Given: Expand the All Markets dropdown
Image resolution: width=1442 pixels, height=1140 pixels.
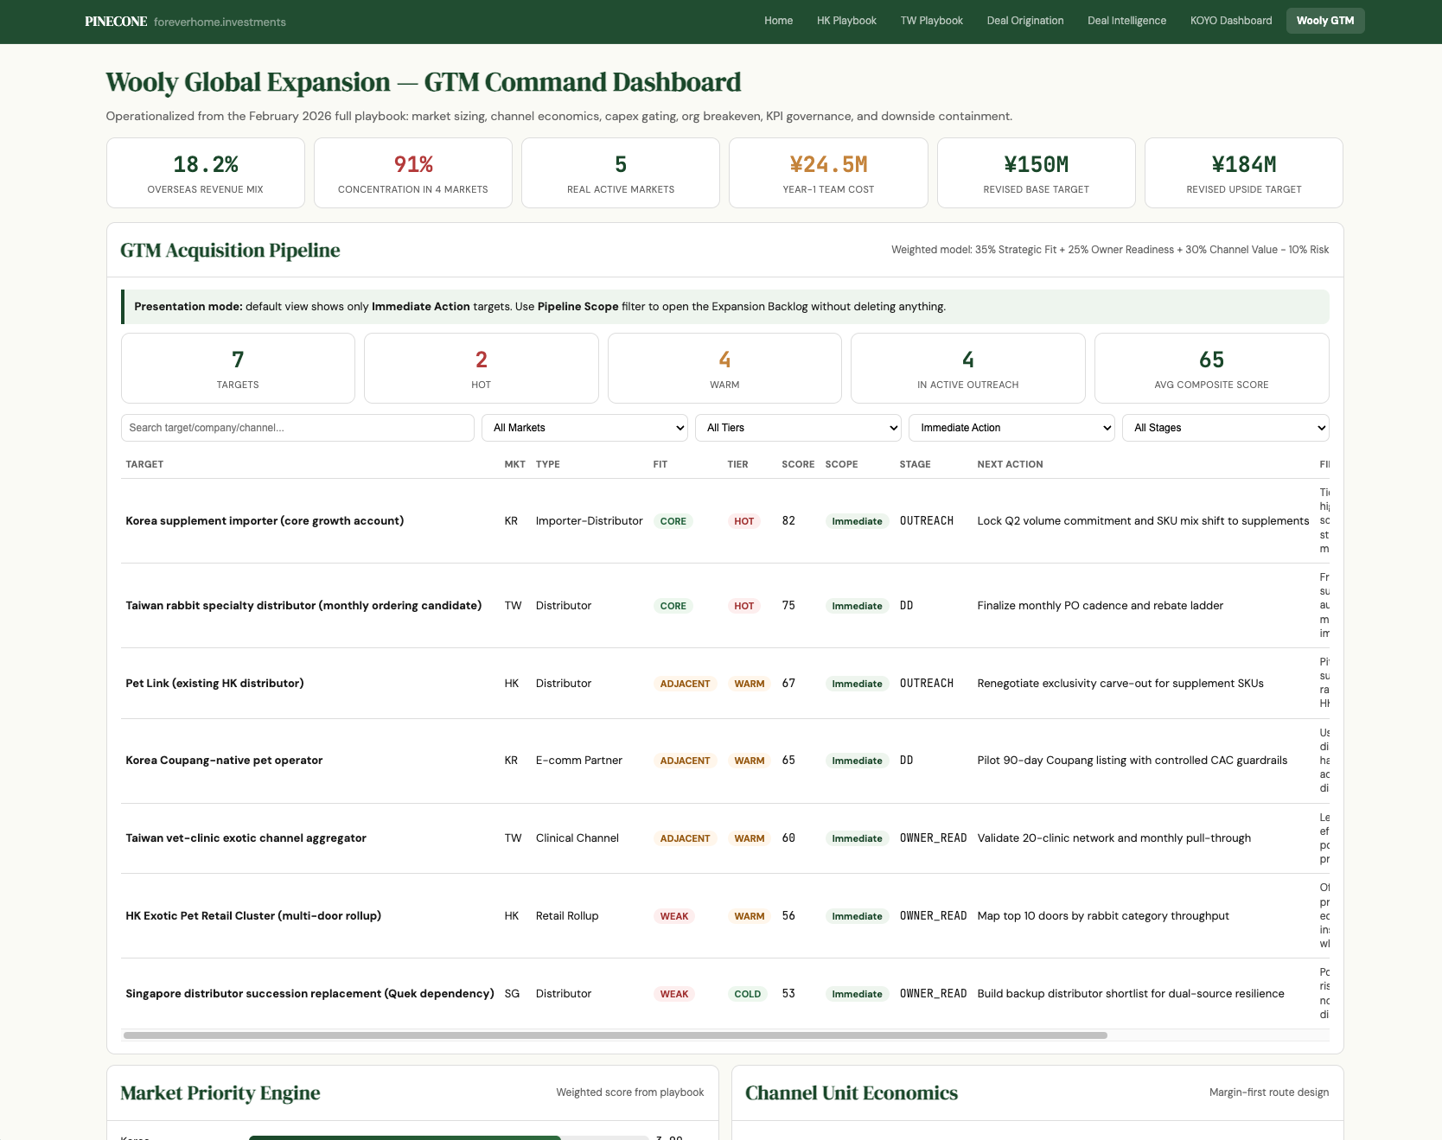Looking at the screenshot, I should click(584, 428).
